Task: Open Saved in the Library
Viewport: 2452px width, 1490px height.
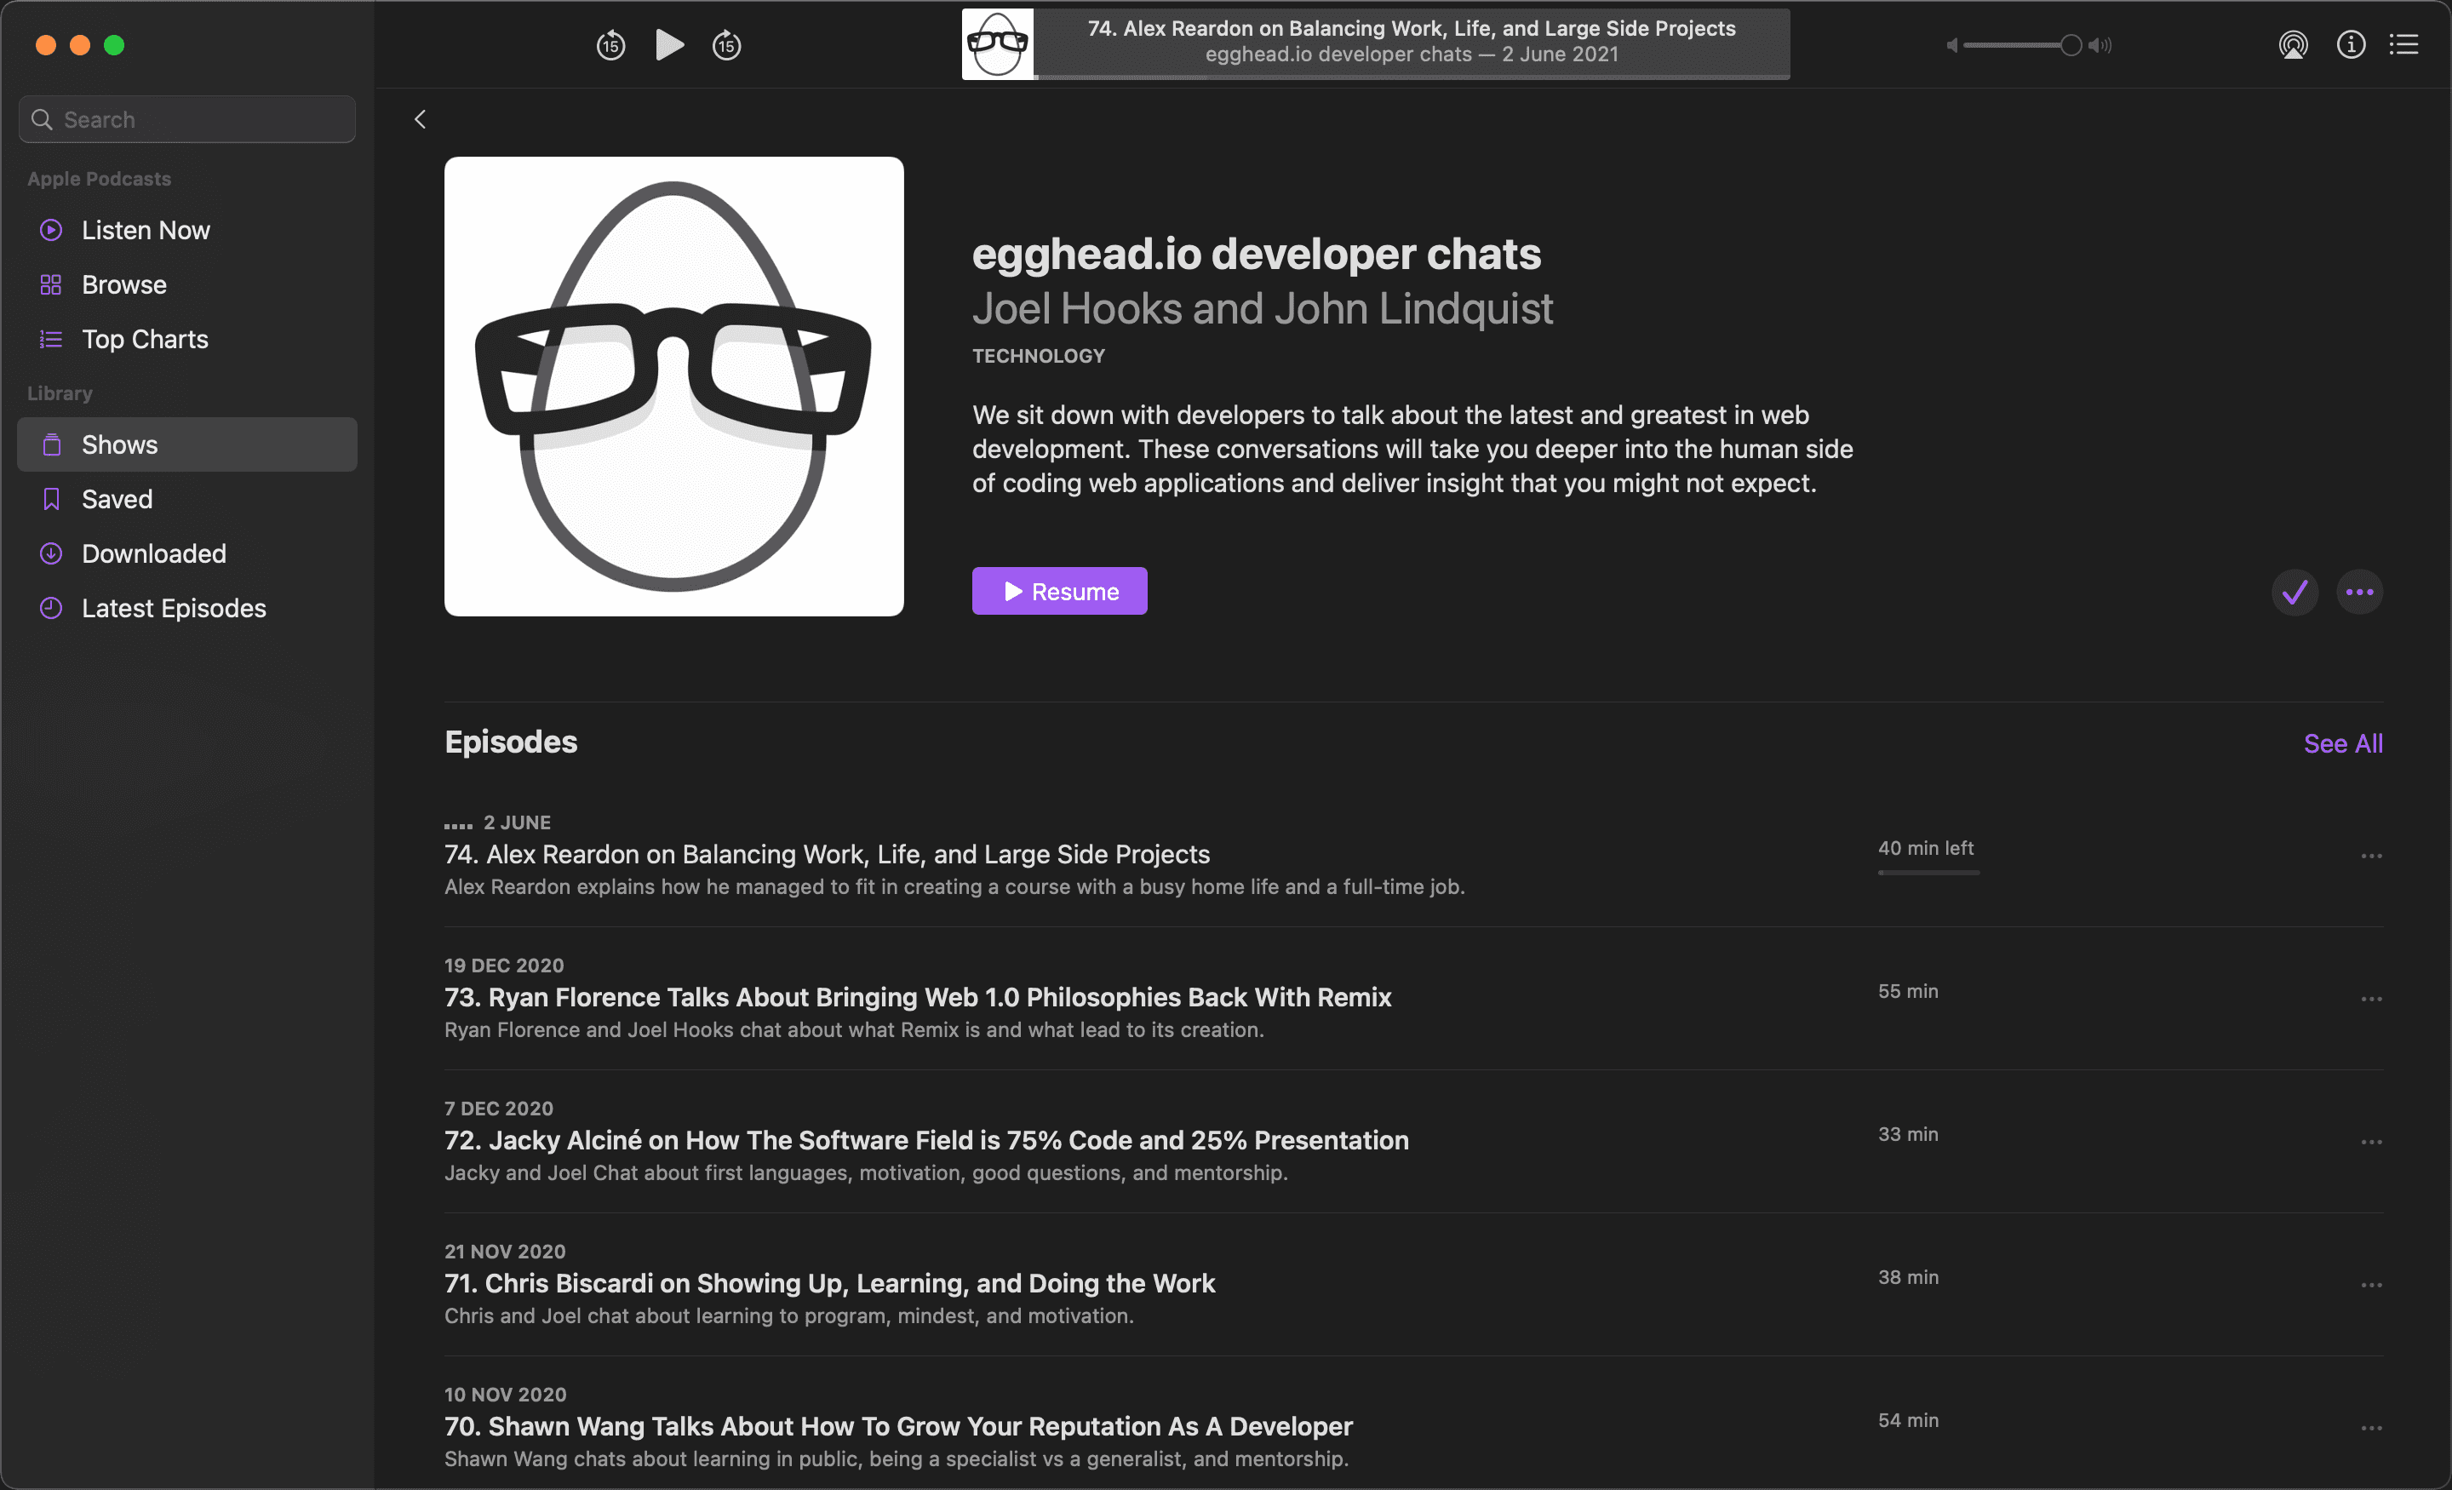Action: point(187,499)
